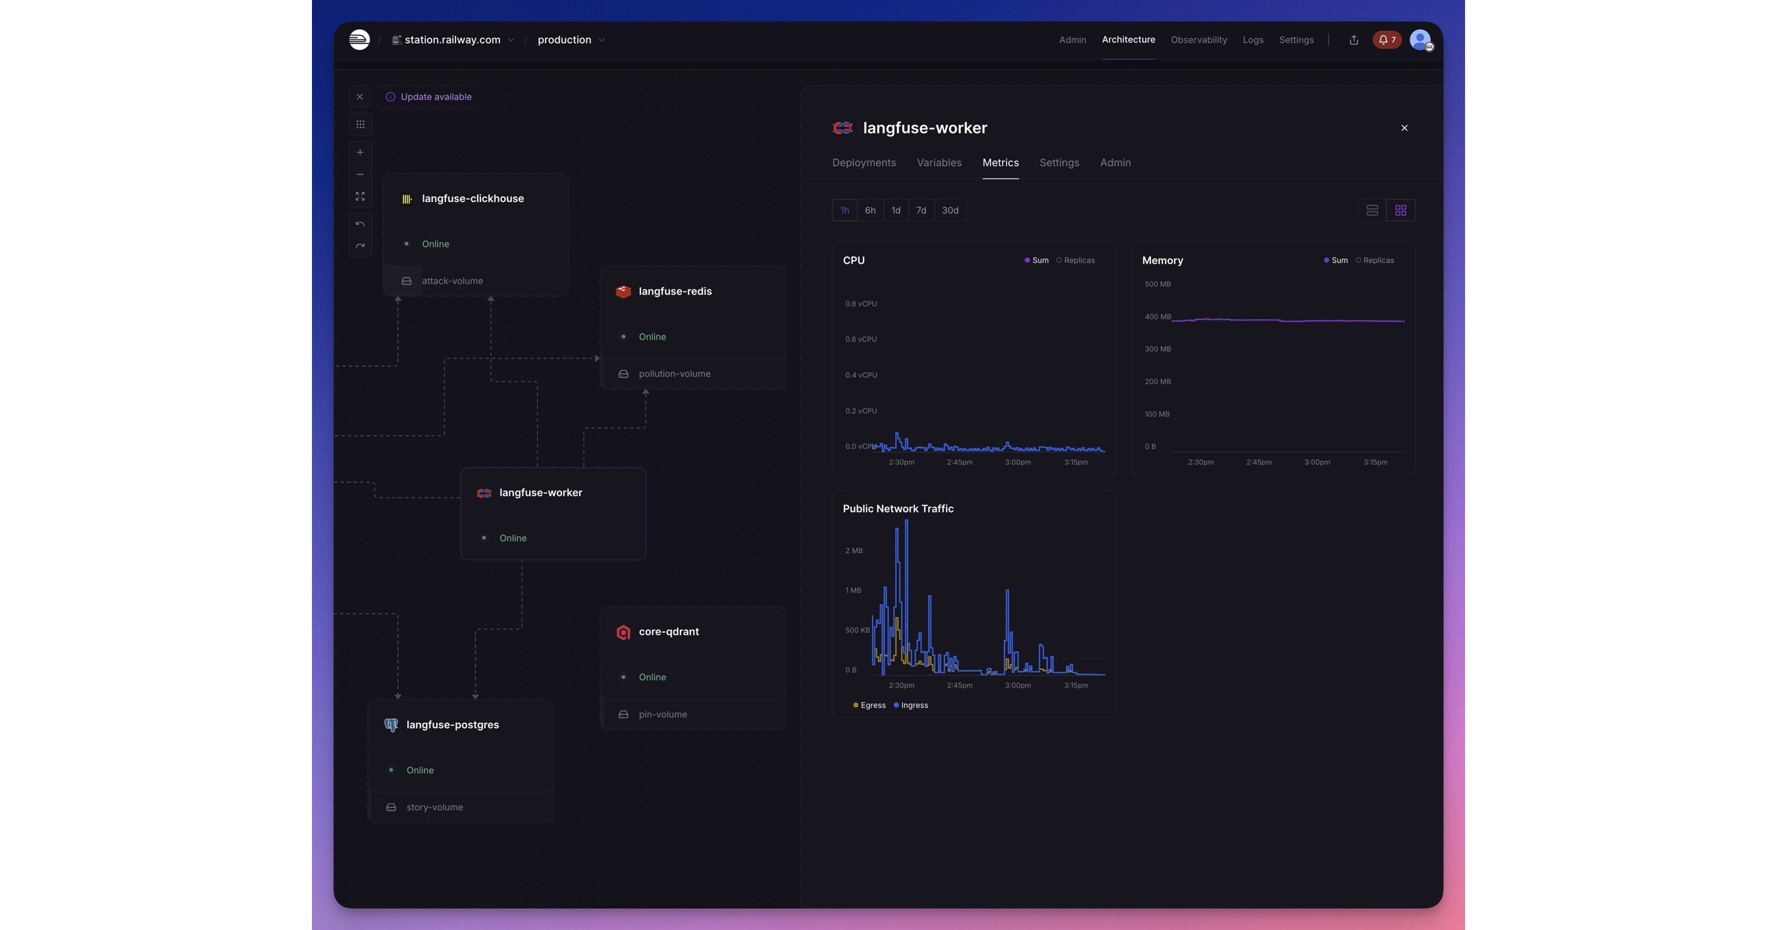Image resolution: width=1777 pixels, height=930 pixels.
Task: Select the Metrics tab
Action: [1000, 163]
